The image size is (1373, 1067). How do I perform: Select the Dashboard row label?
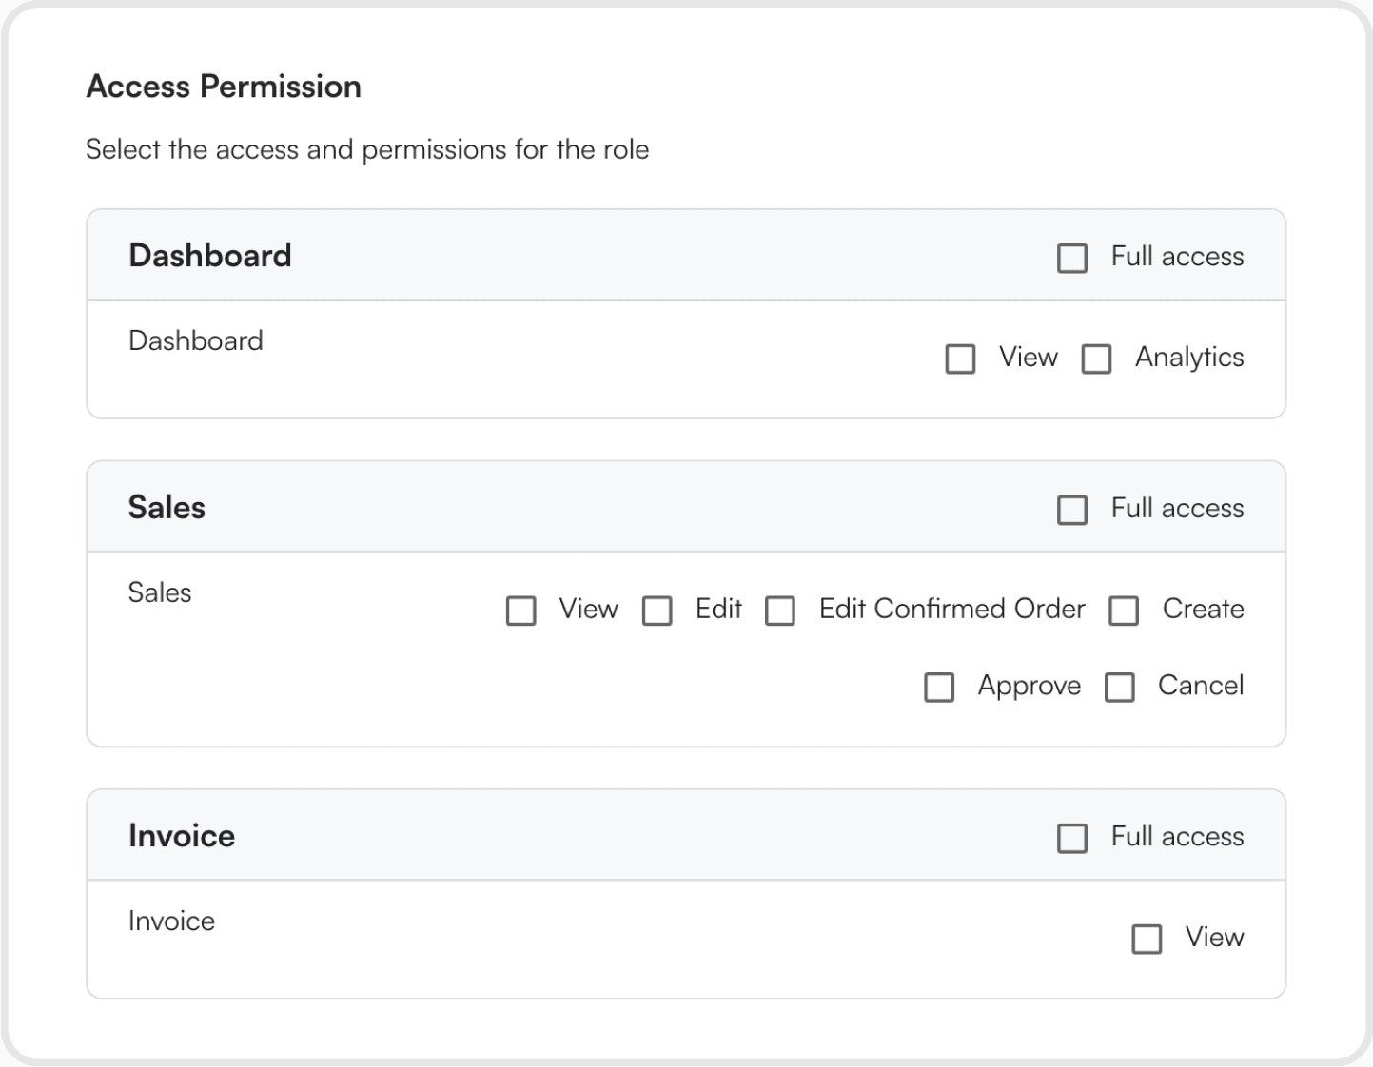click(195, 340)
